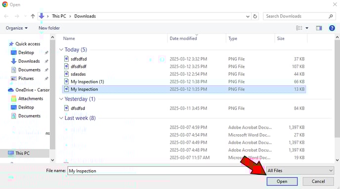The image size is (340, 189).
Task: Click the pin icon beside Pictures
Action: 46,78
